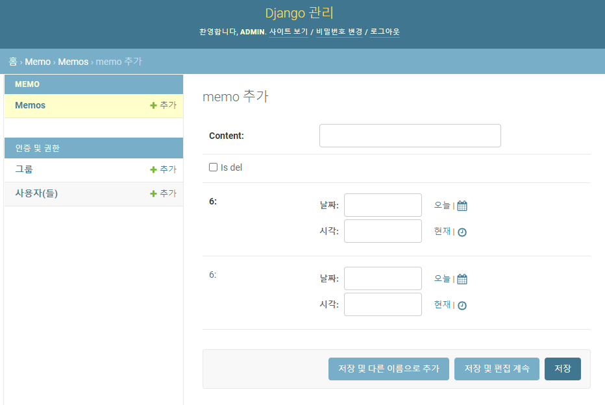Click 저장 및 편집 계속 button
605x405 pixels.
[497, 369]
